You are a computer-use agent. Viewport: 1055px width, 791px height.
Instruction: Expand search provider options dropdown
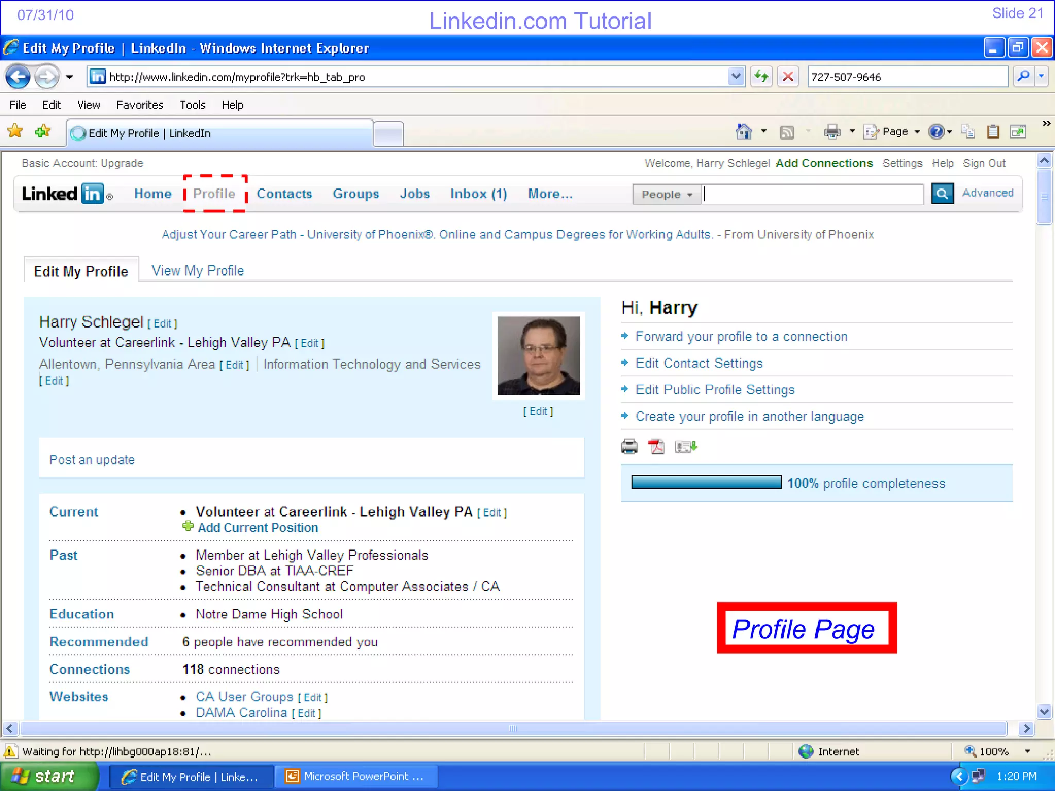pos(1041,77)
